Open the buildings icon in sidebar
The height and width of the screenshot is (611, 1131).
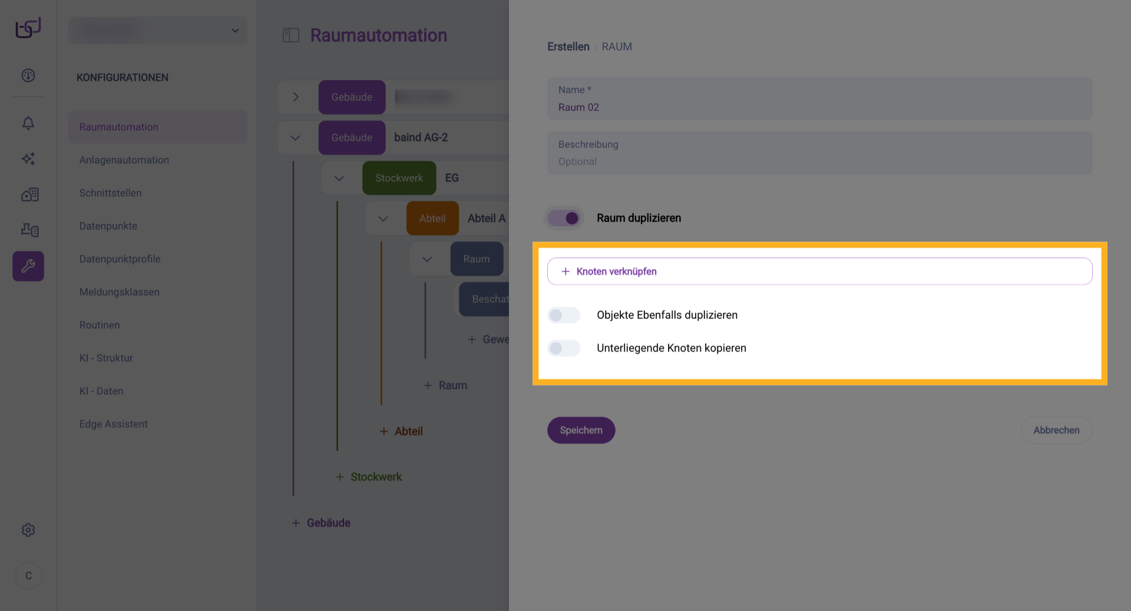[x=29, y=194]
